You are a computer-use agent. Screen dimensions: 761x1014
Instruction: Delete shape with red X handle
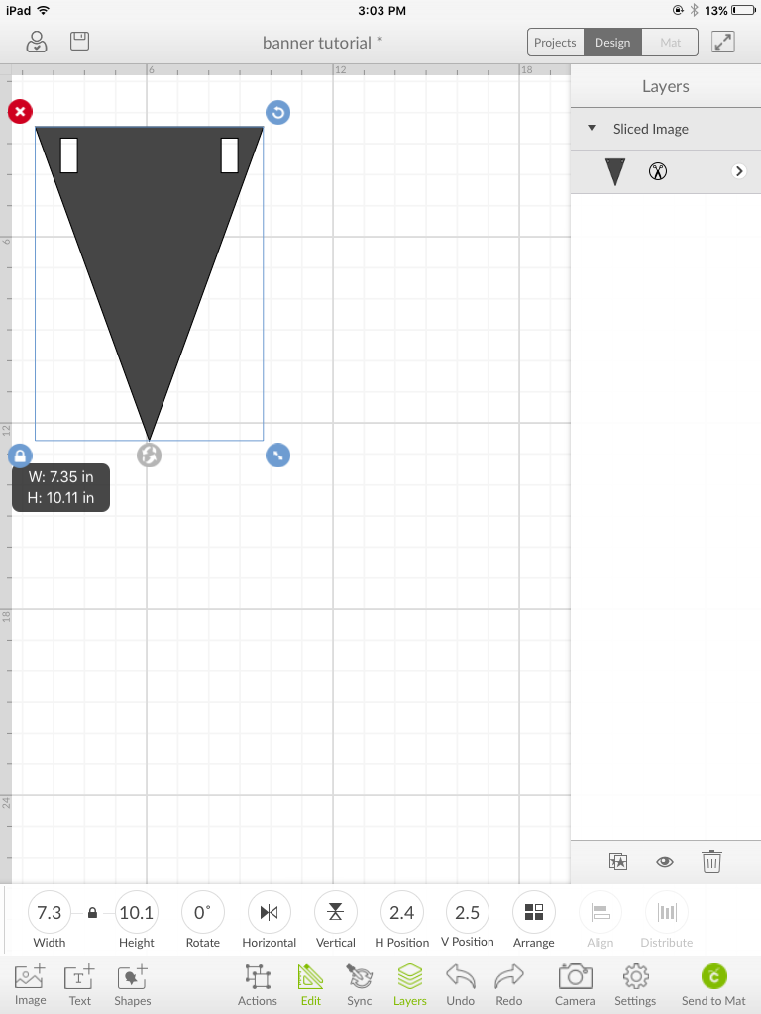(x=20, y=112)
